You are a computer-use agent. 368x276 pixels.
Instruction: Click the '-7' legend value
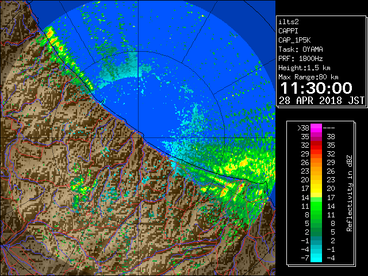(x=305, y=258)
